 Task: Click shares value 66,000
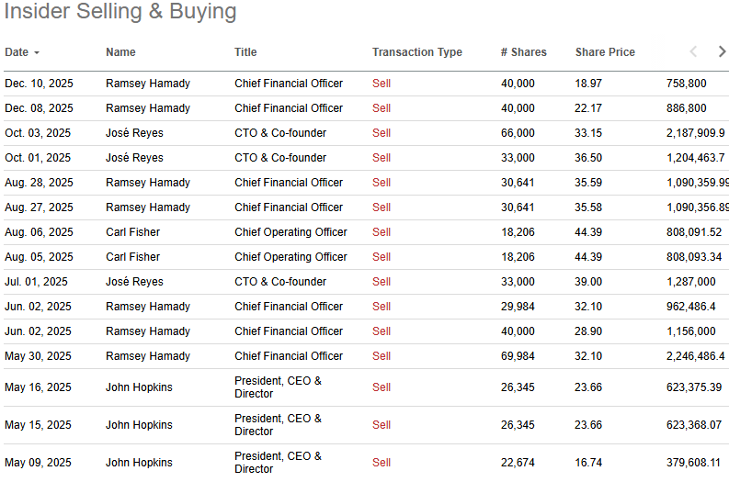pos(518,133)
